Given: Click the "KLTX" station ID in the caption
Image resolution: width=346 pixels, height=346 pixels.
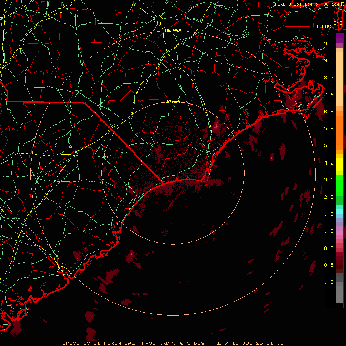Looking at the screenshot, I should coord(221,343).
